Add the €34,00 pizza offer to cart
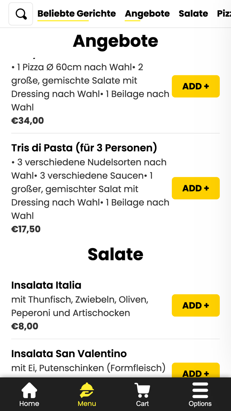This screenshot has height=411, width=231. pos(195,86)
